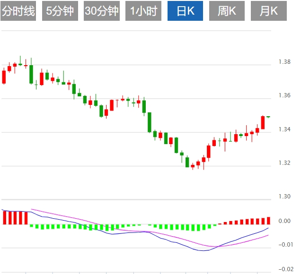The image size is (301, 274).
Task: Click the blue MACD line's lowest point
Action: 204,250
